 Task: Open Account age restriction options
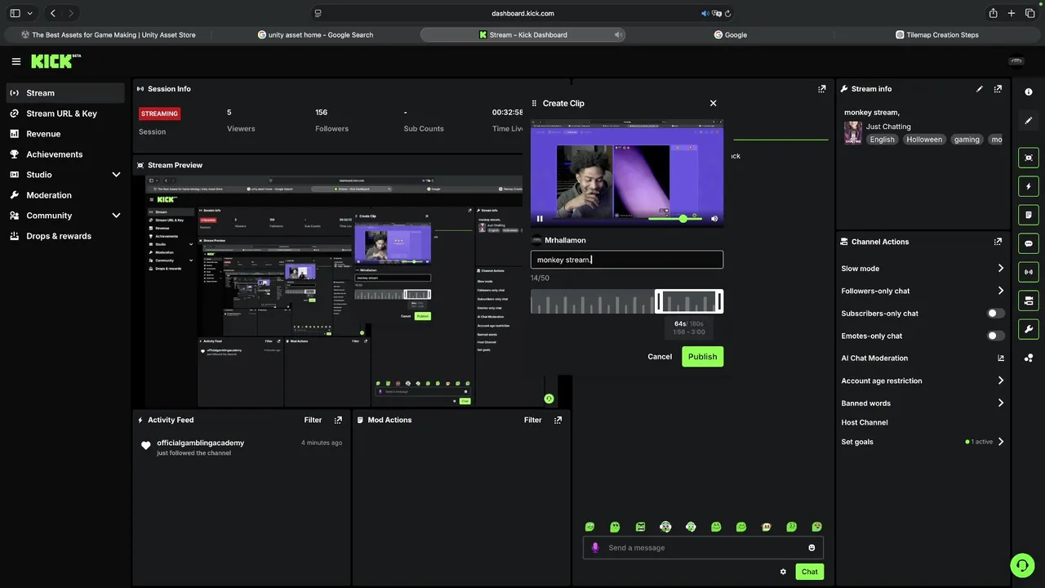click(x=1001, y=381)
